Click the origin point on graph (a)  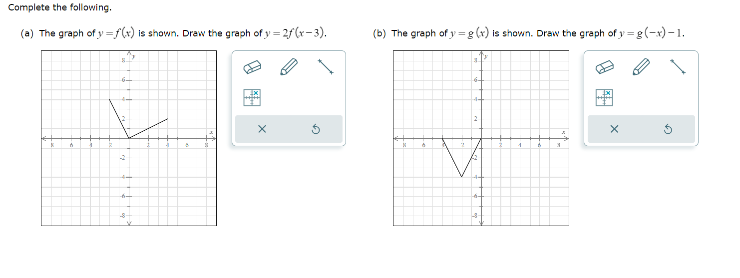point(129,138)
